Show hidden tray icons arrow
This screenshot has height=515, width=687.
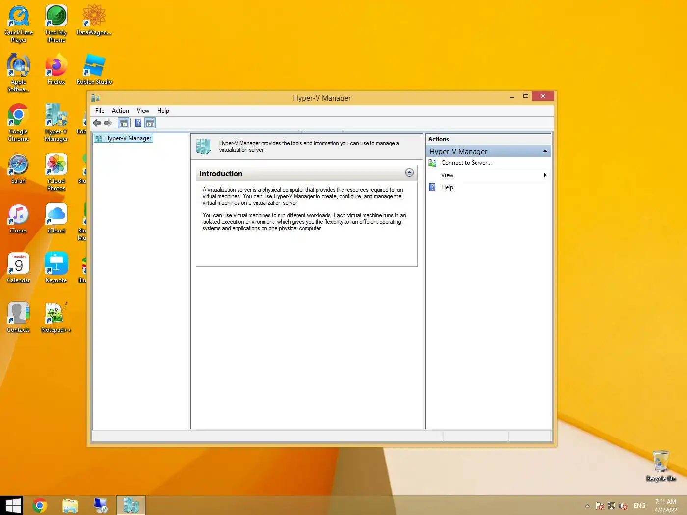click(587, 506)
